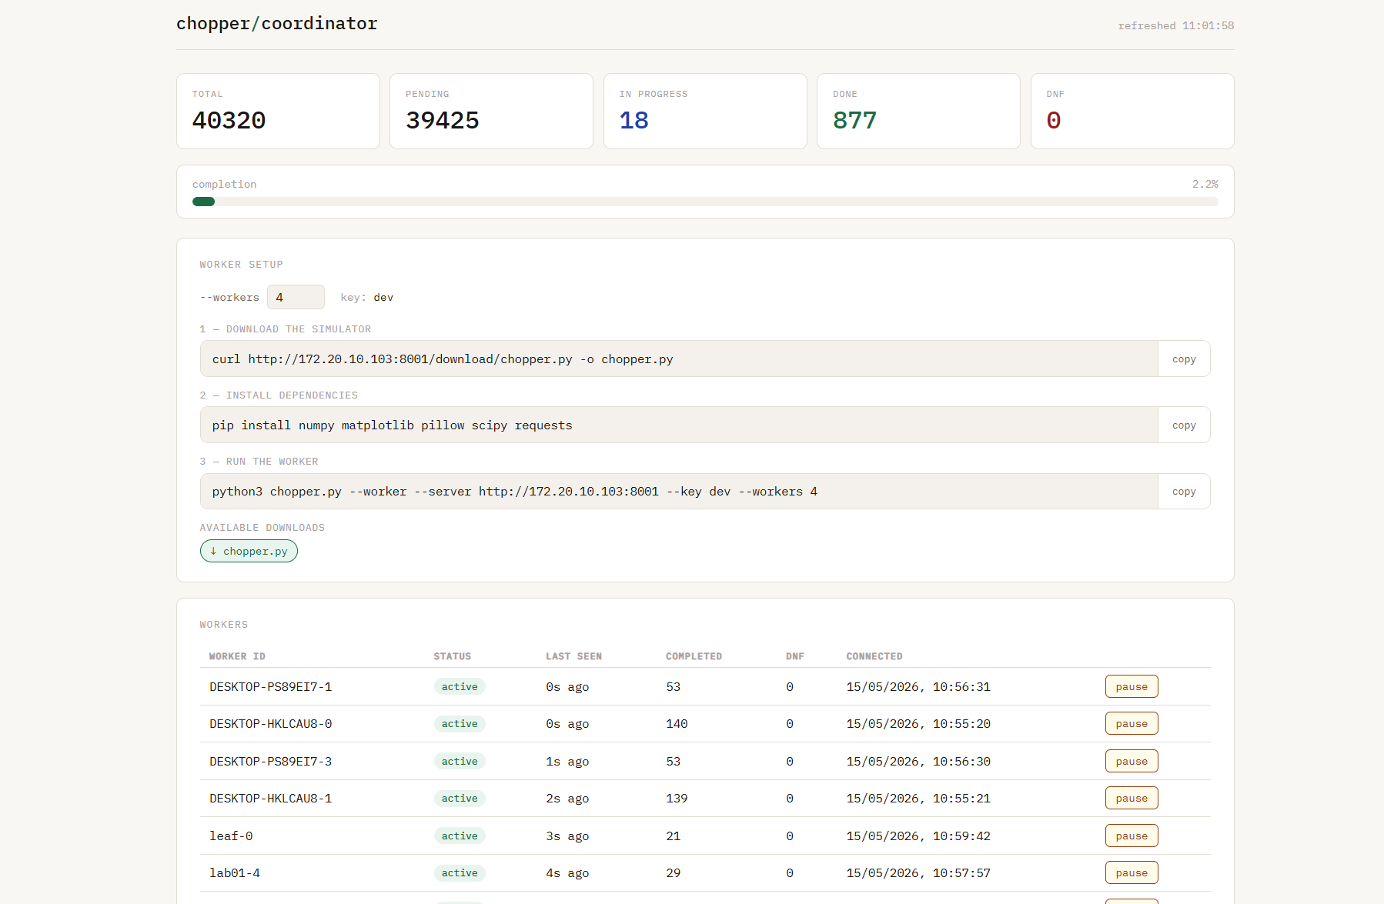The image size is (1384, 904).
Task: Download the chopper.py file
Action: pyautogui.click(x=249, y=551)
